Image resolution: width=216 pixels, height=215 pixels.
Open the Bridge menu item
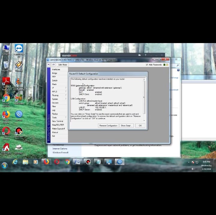[55, 73]
